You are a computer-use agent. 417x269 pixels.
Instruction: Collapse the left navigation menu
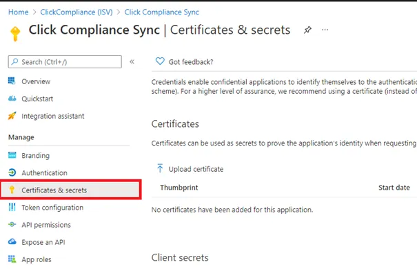[132, 61]
